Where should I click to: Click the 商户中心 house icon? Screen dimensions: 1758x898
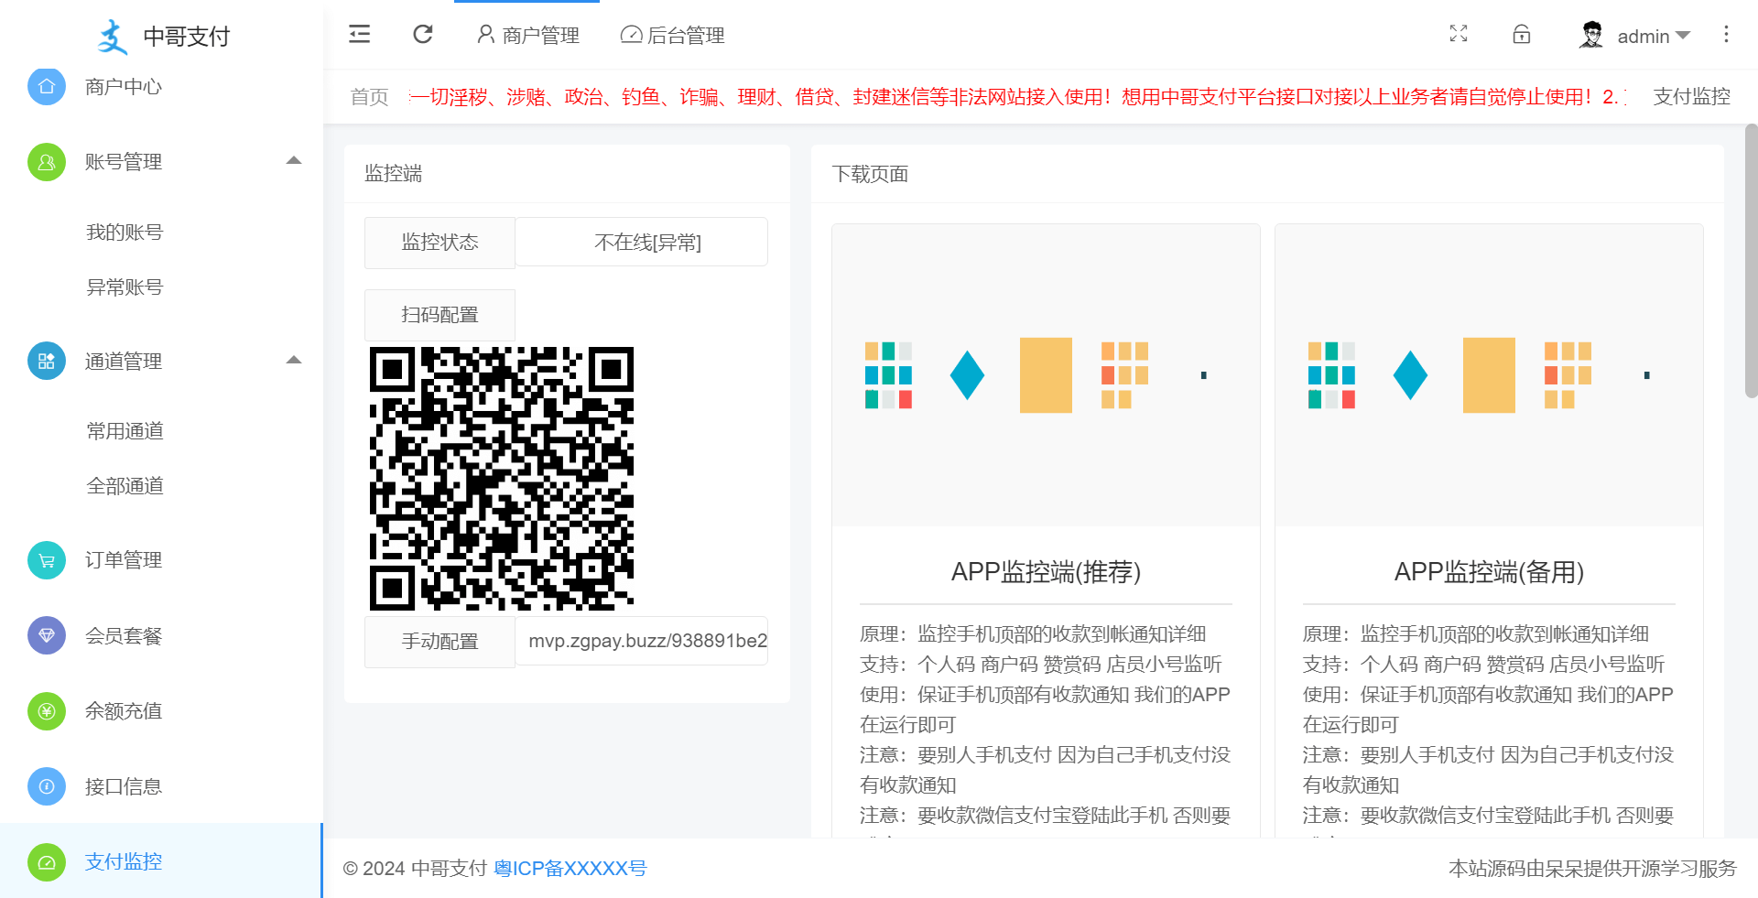[x=47, y=86]
